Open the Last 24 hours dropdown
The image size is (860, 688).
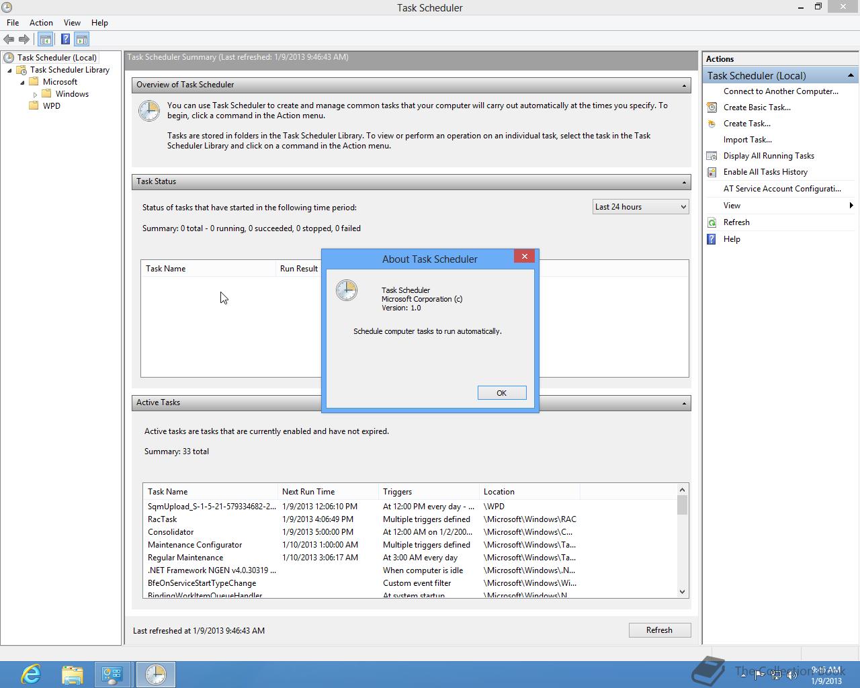(x=641, y=207)
